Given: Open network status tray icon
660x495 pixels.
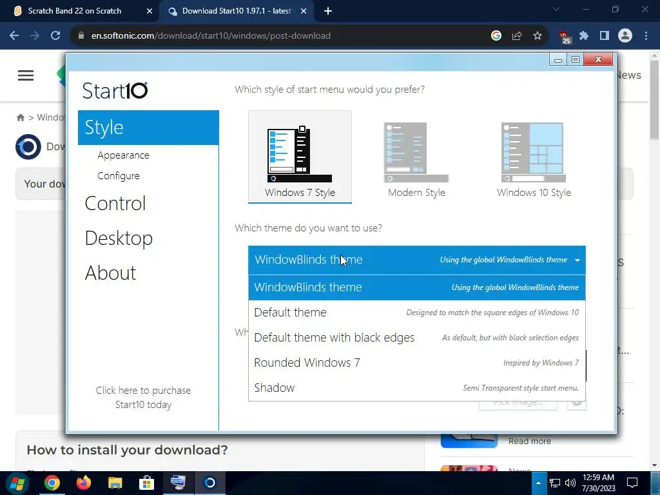Looking at the screenshot, I should point(555,483).
